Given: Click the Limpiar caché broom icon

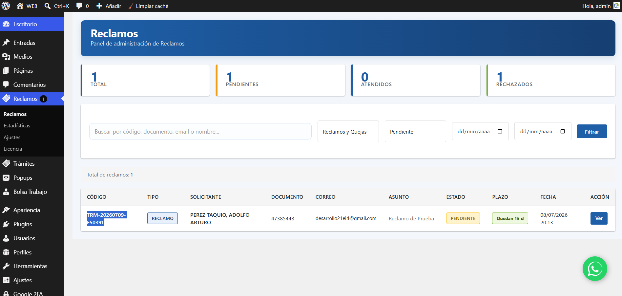Looking at the screenshot, I should 130,6.
